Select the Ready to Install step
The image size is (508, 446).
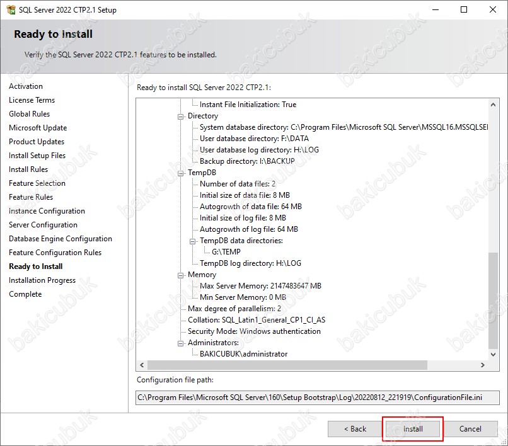click(36, 266)
